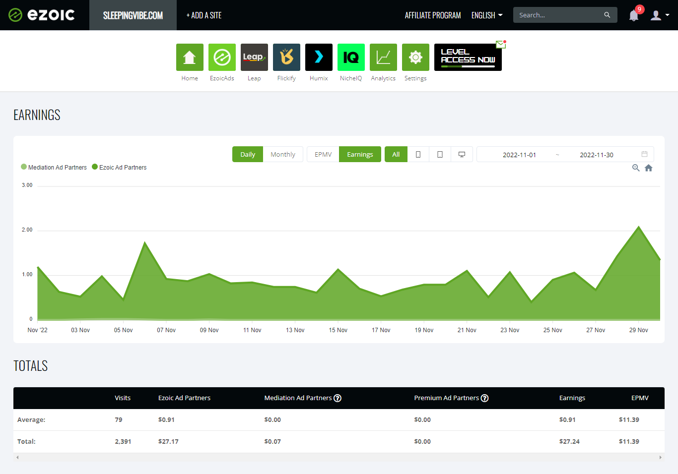The image size is (678, 474).
Task: Click the mail envelope notification icon
Action: 501,44
